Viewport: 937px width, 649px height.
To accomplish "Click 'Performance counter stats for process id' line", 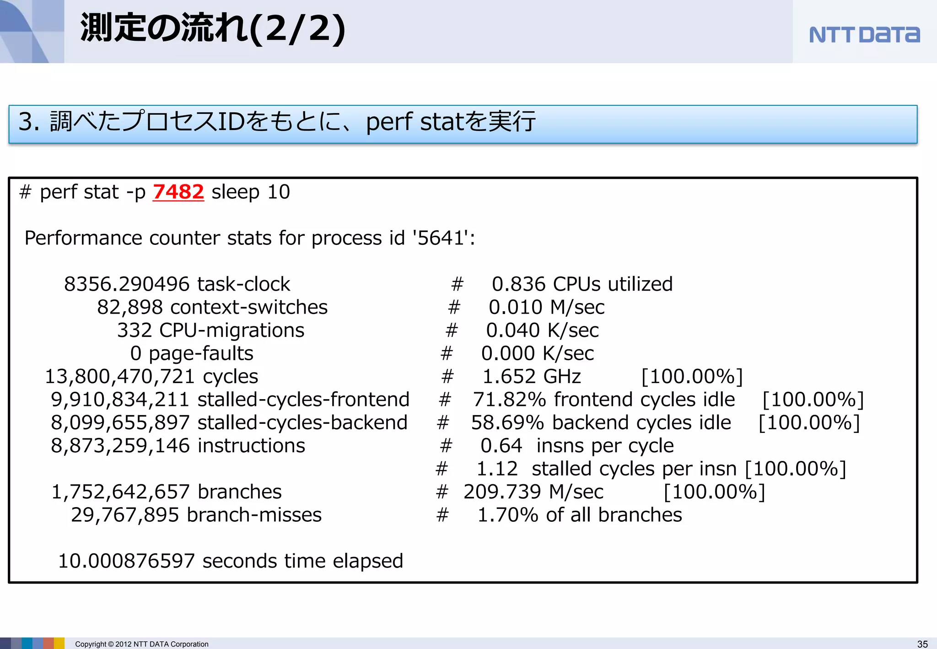I will coord(250,238).
